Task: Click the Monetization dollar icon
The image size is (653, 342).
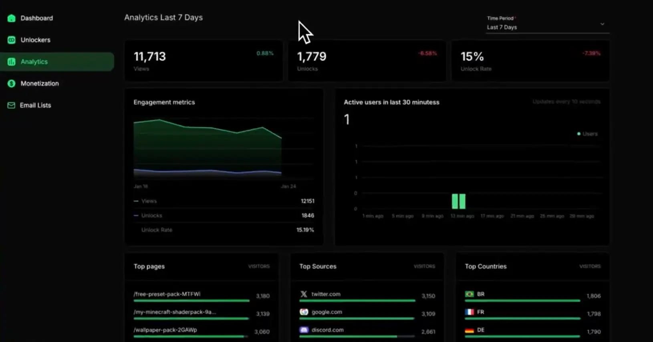Action: point(11,83)
